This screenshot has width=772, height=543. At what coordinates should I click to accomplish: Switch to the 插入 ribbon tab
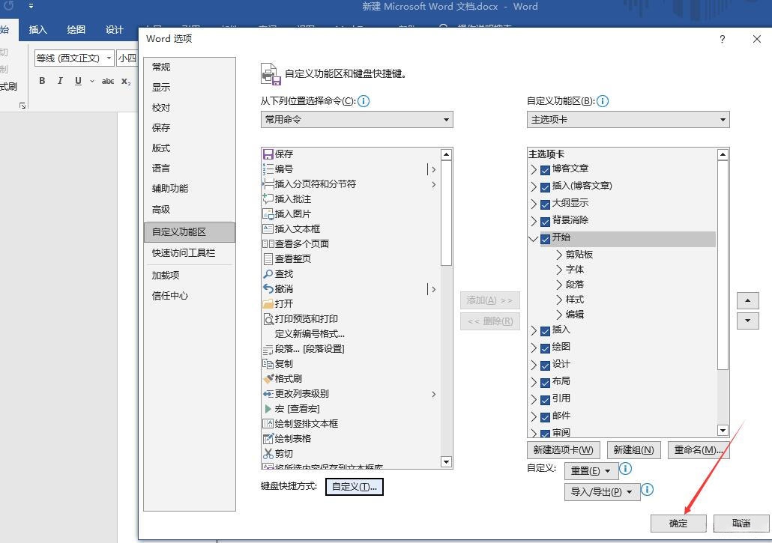coord(37,30)
